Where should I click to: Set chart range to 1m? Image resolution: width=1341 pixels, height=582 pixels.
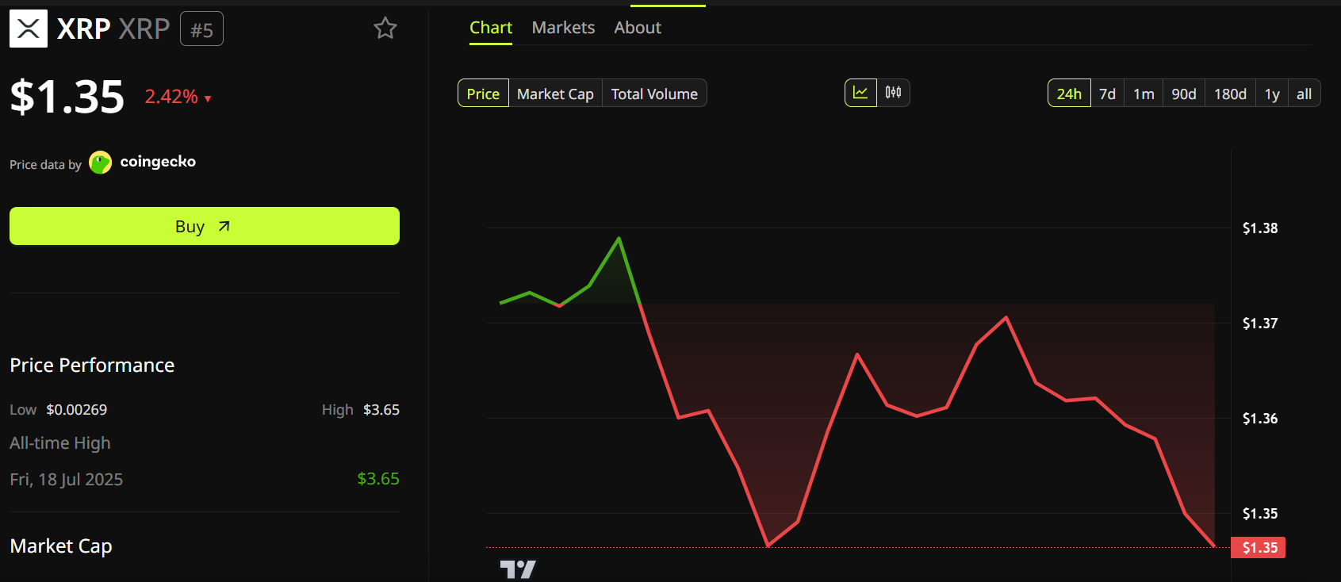click(x=1144, y=94)
